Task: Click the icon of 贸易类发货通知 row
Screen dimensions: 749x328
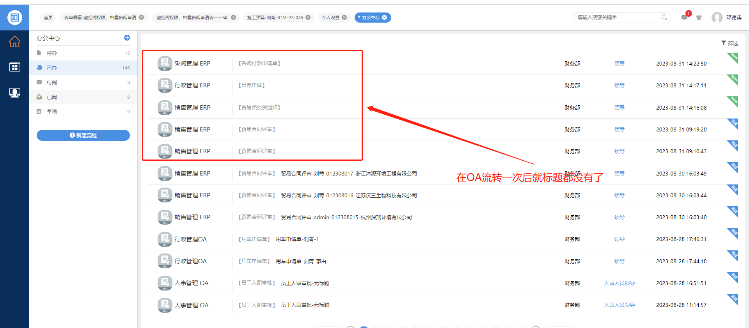Action: (x=165, y=108)
